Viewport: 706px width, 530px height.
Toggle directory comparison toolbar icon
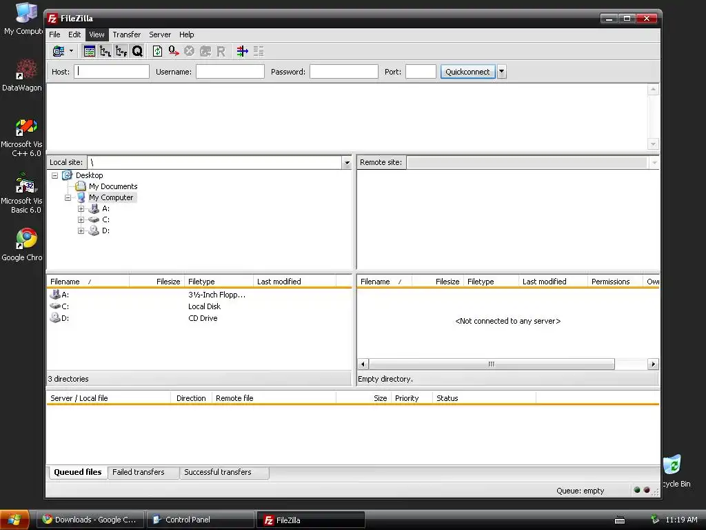(x=259, y=51)
